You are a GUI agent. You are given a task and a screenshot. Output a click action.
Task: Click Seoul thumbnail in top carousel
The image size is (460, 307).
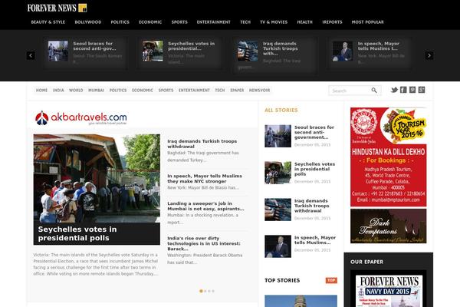58,51
